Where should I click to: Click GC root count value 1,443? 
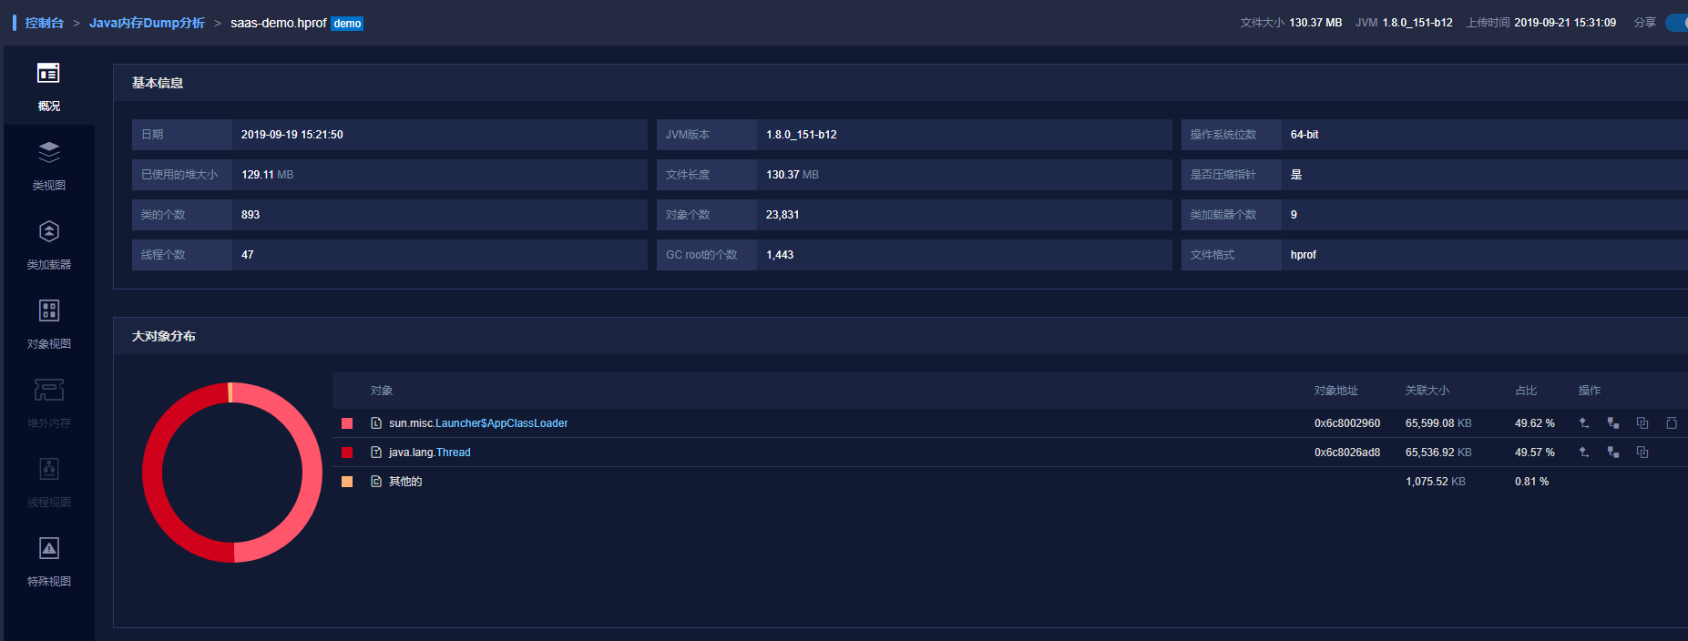point(780,255)
